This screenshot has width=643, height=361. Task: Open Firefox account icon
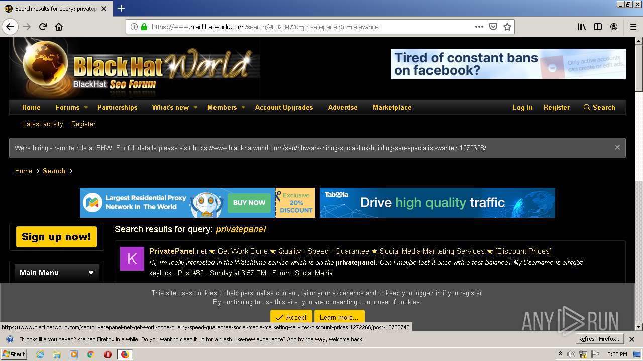[x=614, y=27]
